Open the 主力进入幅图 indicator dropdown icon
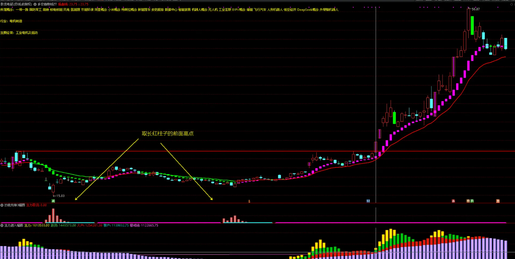515x259 pixels. 2,225
